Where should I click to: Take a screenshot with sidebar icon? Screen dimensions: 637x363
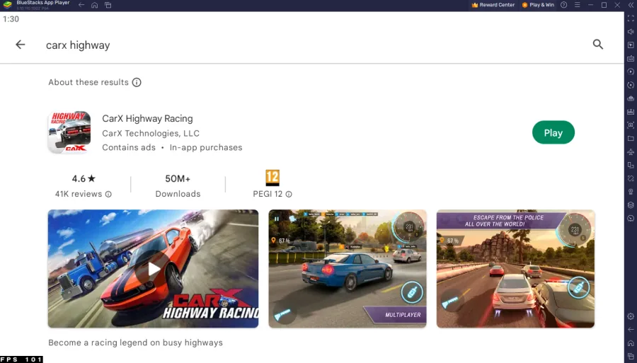pyautogui.click(x=631, y=125)
